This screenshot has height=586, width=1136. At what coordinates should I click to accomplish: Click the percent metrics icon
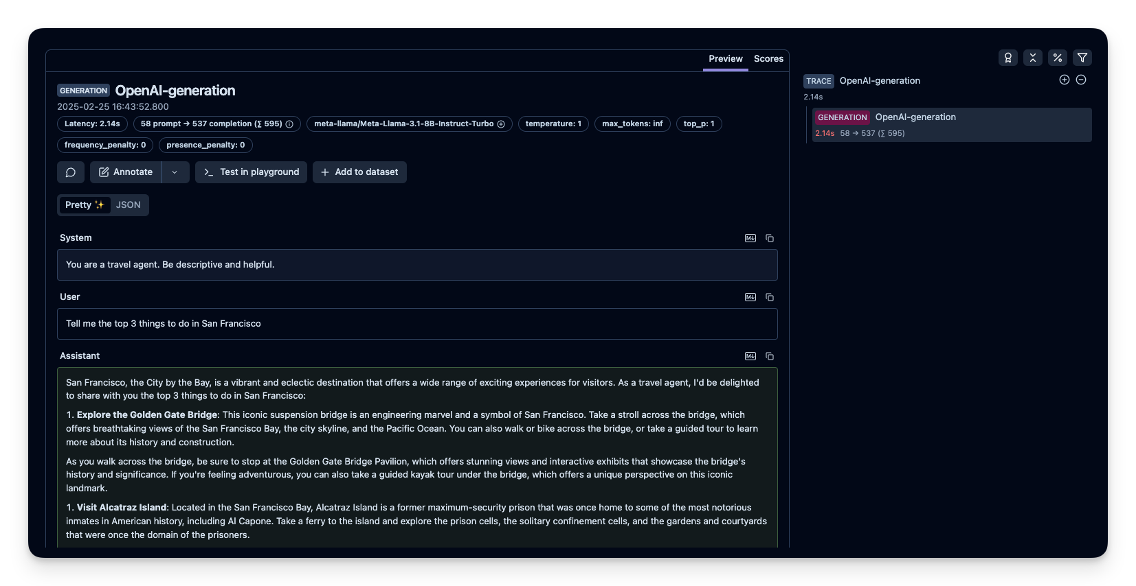pos(1057,58)
